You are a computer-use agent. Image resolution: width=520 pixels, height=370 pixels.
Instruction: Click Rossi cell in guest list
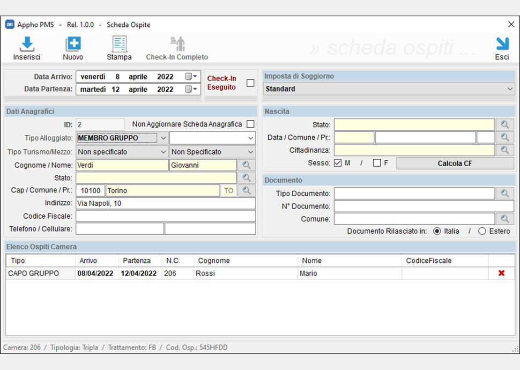pos(246,273)
